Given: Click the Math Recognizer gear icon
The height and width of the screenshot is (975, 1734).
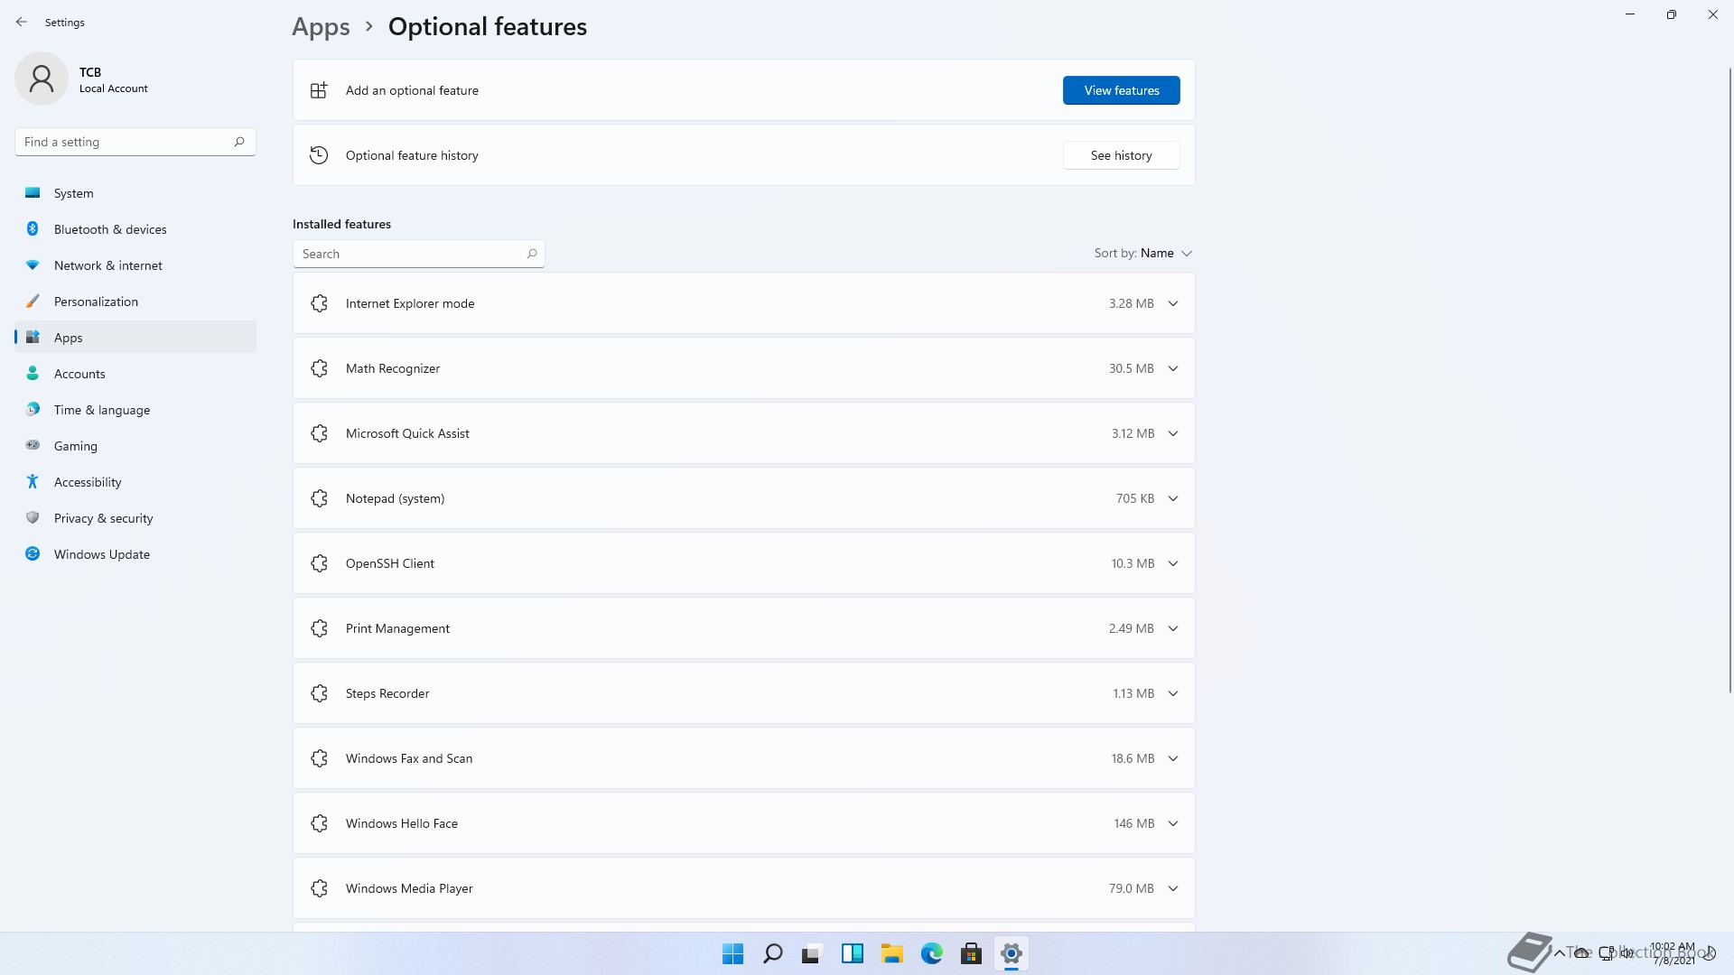Looking at the screenshot, I should [x=319, y=368].
